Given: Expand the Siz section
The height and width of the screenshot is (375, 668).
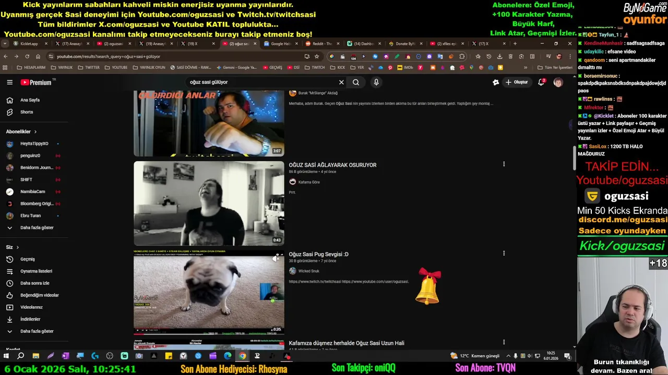Looking at the screenshot, I should 13,247.
